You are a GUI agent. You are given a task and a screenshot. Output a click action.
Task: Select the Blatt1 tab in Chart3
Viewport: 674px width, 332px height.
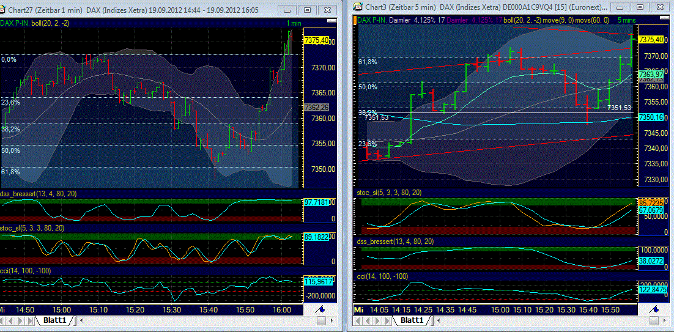click(x=412, y=320)
